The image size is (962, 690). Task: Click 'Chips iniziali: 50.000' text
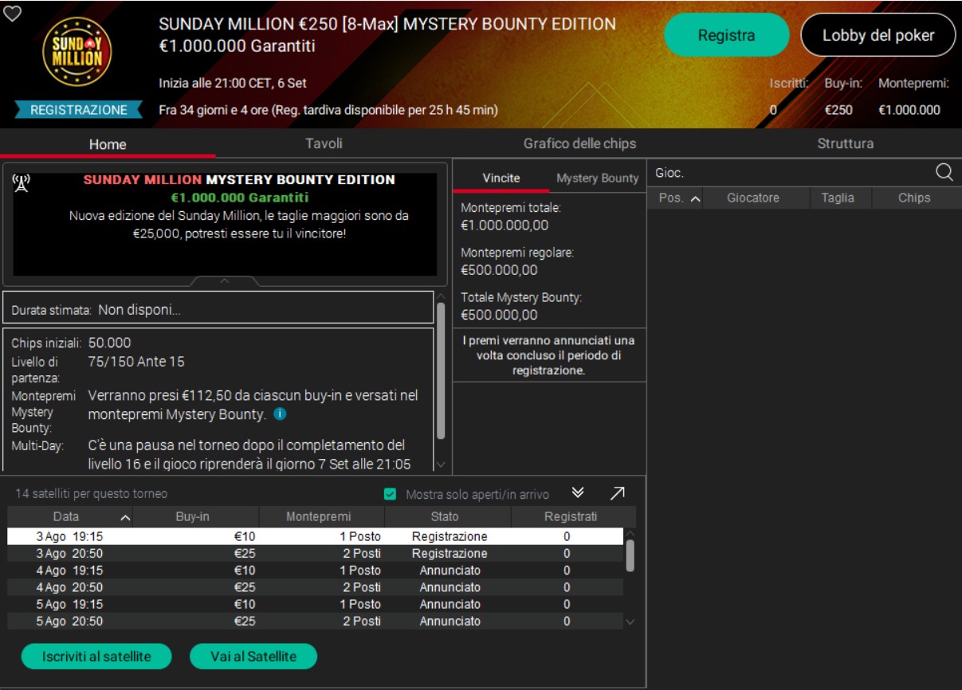[71, 343]
